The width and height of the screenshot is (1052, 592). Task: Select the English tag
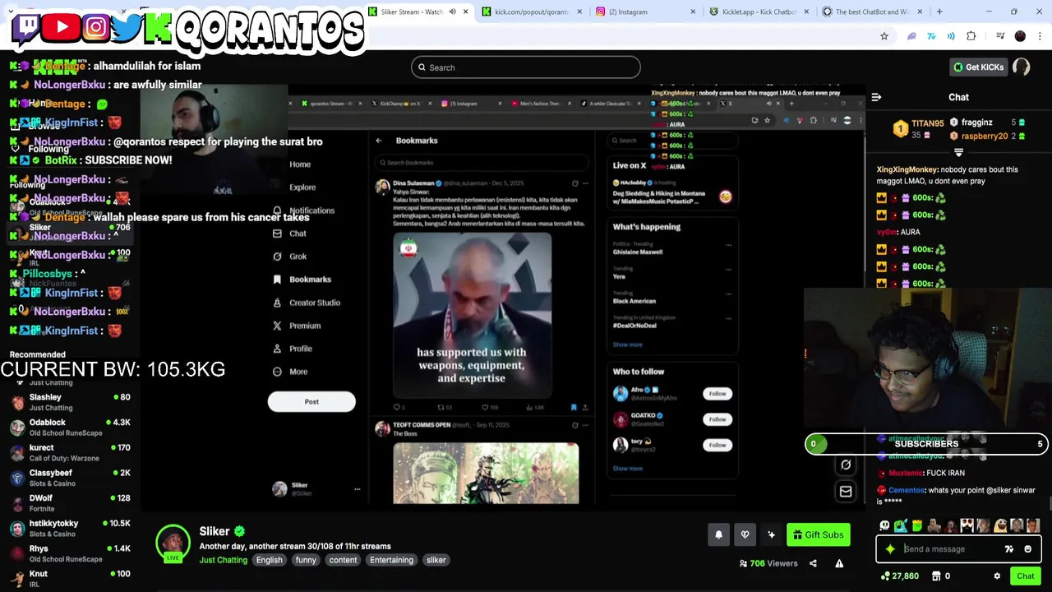tap(269, 560)
